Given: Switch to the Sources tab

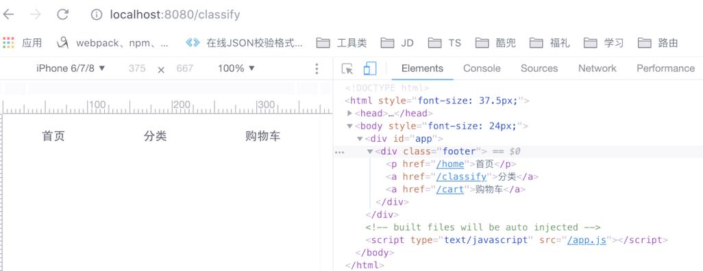Looking at the screenshot, I should [539, 68].
